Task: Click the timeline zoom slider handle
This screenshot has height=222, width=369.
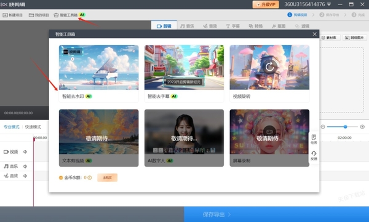Action: [345, 127]
